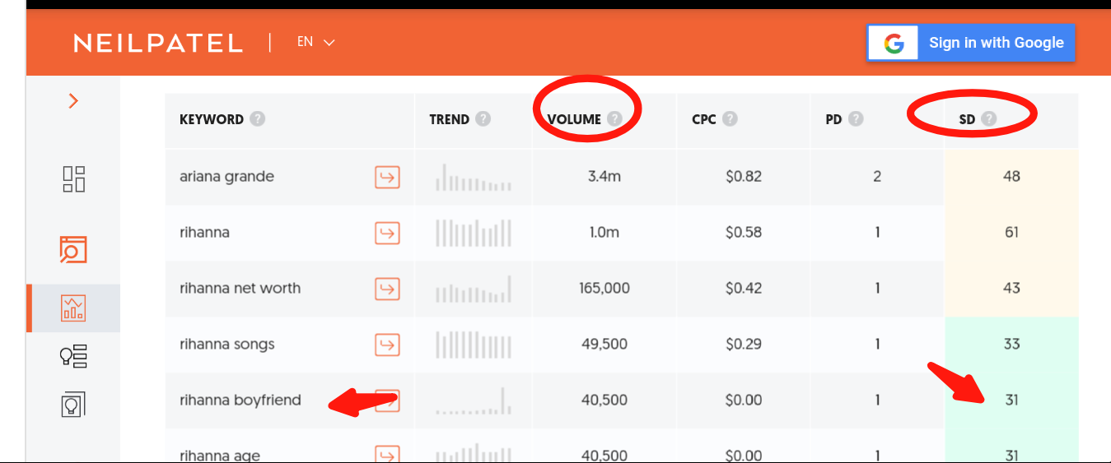
Task: Click the help icon next to KEYWORD
Action: click(x=258, y=119)
